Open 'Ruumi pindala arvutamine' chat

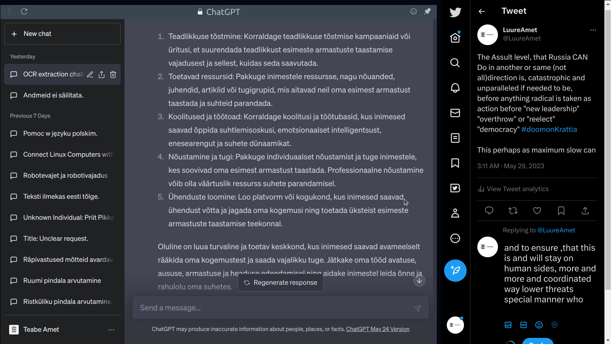click(x=62, y=281)
